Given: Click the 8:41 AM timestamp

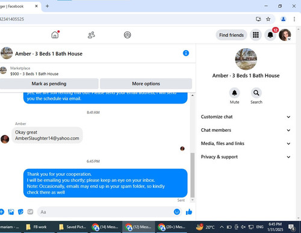Looking at the screenshot, I should tap(93, 113).
